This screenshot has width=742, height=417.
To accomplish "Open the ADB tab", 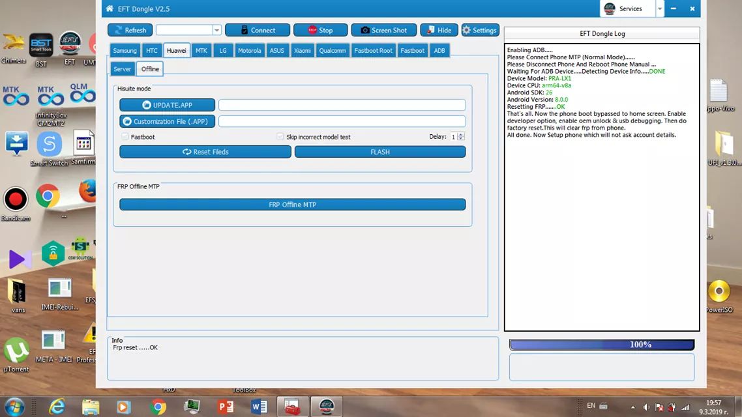I will click(x=439, y=51).
